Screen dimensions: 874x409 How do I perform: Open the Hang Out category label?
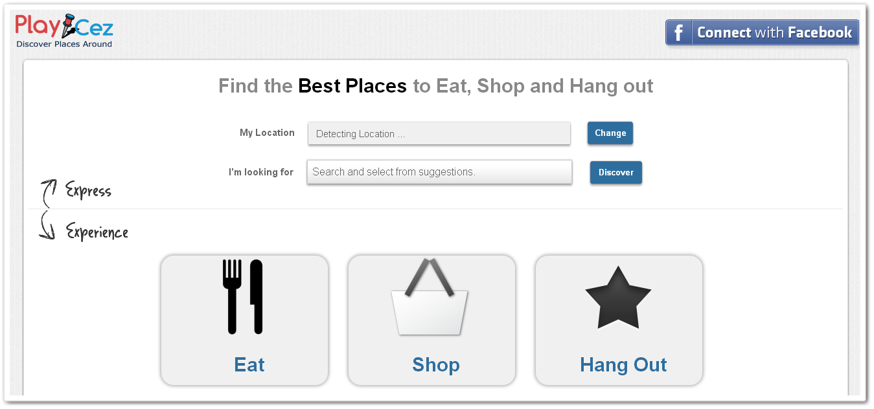click(623, 365)
